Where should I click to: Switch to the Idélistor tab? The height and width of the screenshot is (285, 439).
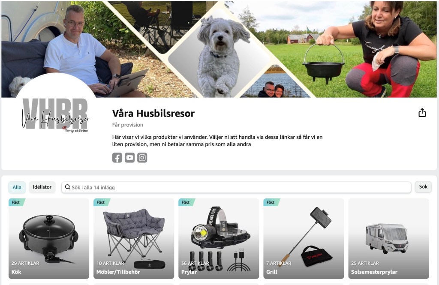point(42,187)
